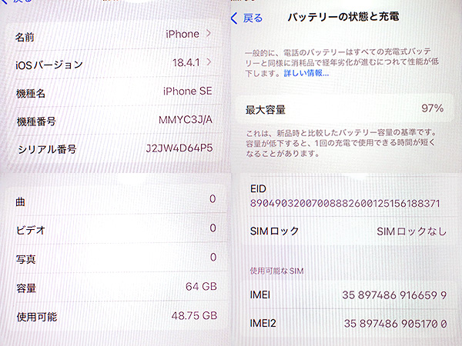Select the 最大容量 label
462x346 pixels.
266,110
